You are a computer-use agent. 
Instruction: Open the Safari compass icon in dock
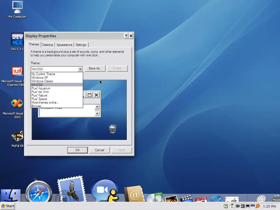[38, 191]
